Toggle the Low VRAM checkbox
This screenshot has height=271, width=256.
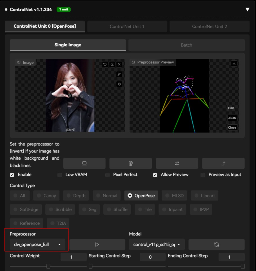(x=59, y=175)
